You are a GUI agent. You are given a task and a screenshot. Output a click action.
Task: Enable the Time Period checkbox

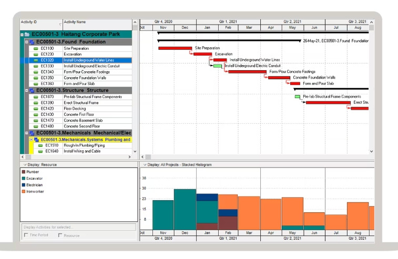click(26, 235)
